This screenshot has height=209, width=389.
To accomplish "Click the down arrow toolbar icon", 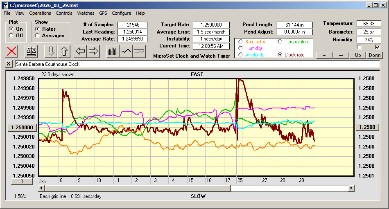I will pyautogui.click(x=50, y=51).
